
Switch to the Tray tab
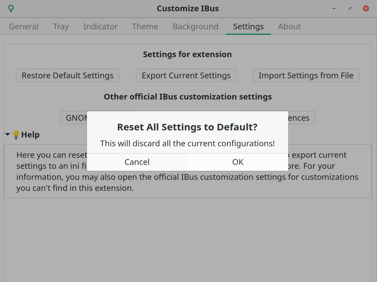coord(61,26)
